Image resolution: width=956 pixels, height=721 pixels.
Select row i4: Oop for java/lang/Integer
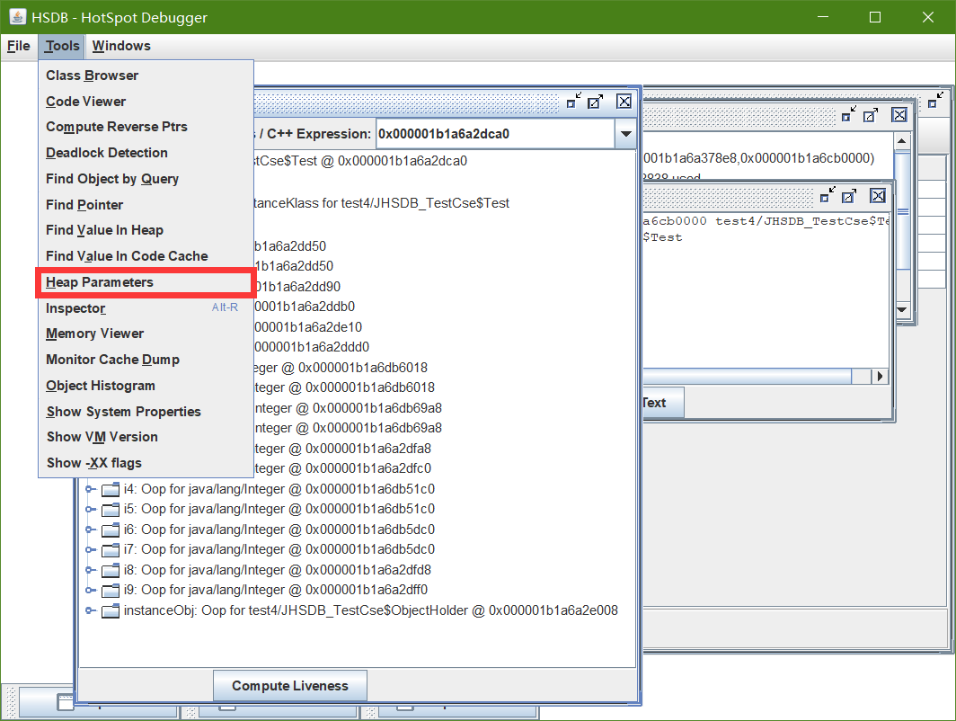279,489
